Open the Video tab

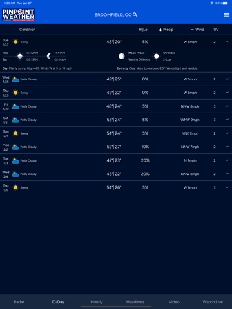(x=174, y=302)
